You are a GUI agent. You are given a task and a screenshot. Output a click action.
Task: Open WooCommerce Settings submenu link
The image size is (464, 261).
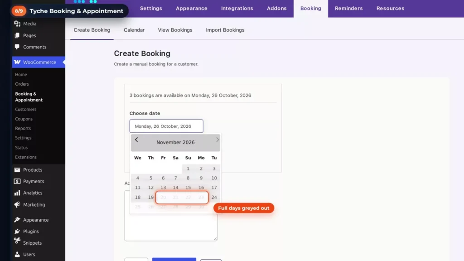pyautogui.click(x=23, y=138)
